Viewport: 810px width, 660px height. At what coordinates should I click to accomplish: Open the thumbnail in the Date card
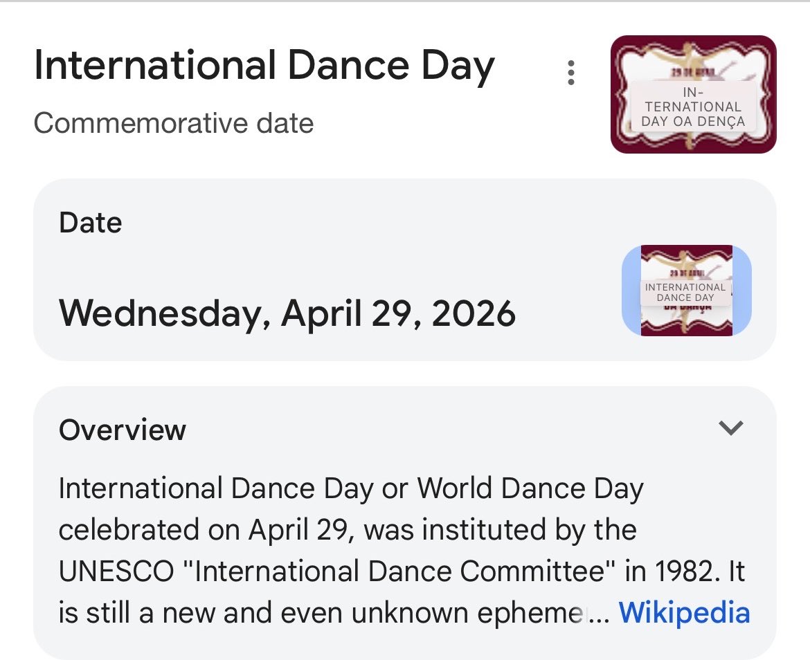point(687,291)
